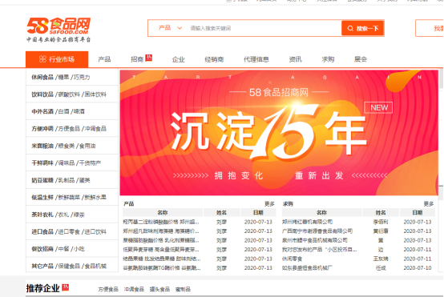Select the 小吃 subcategory

[x=79, y=249]
